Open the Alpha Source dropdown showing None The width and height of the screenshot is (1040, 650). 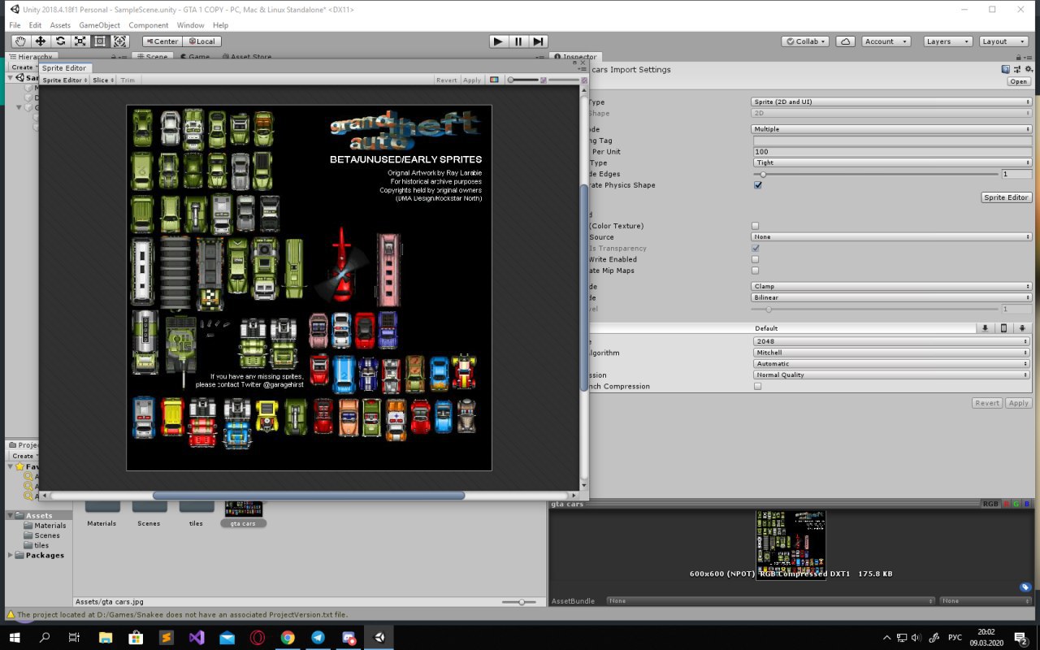point(891,237)
